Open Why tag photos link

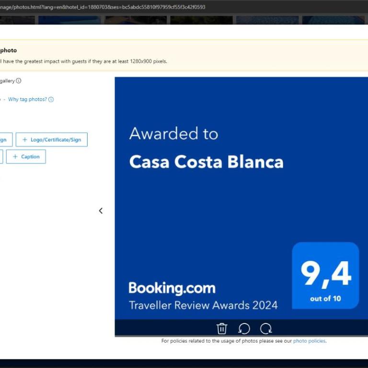coord(27,99)
